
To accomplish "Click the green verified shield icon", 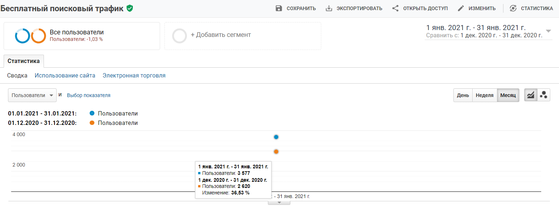I will coord(130,8).
